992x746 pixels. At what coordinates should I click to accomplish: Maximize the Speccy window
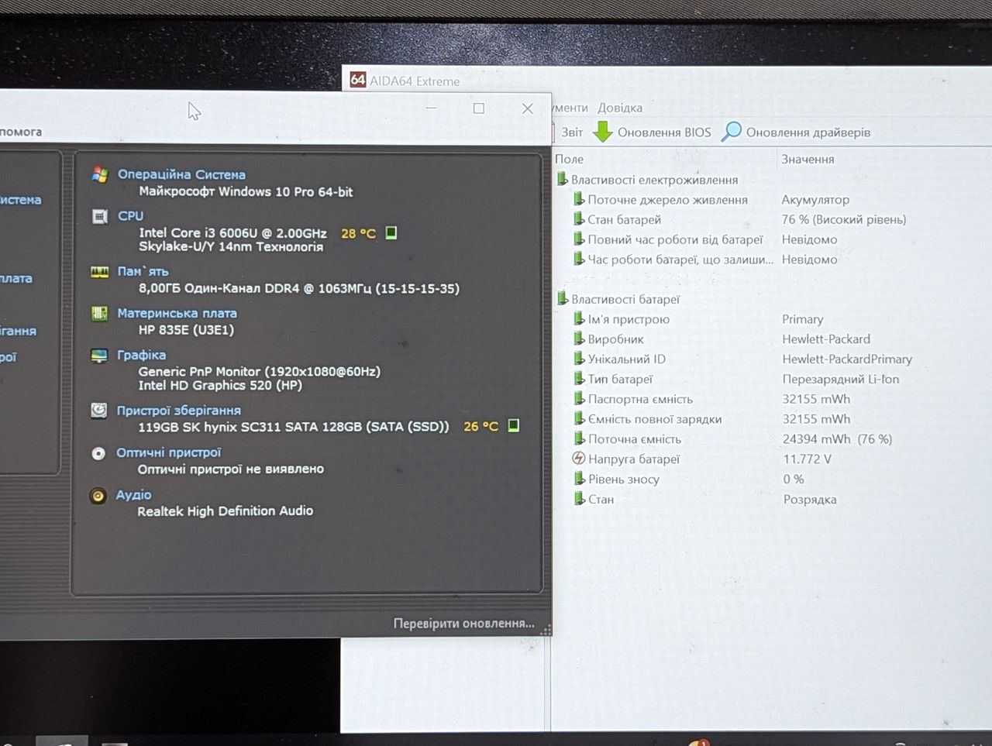tap(479, 108)
